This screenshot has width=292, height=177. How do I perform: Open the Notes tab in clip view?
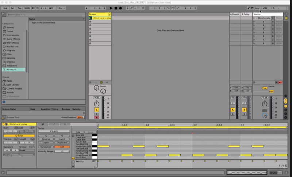point(43,124)
